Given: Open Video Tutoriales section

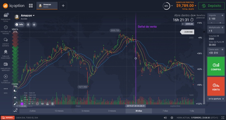Looking at the screenshot, I should (x=5, y=79).
